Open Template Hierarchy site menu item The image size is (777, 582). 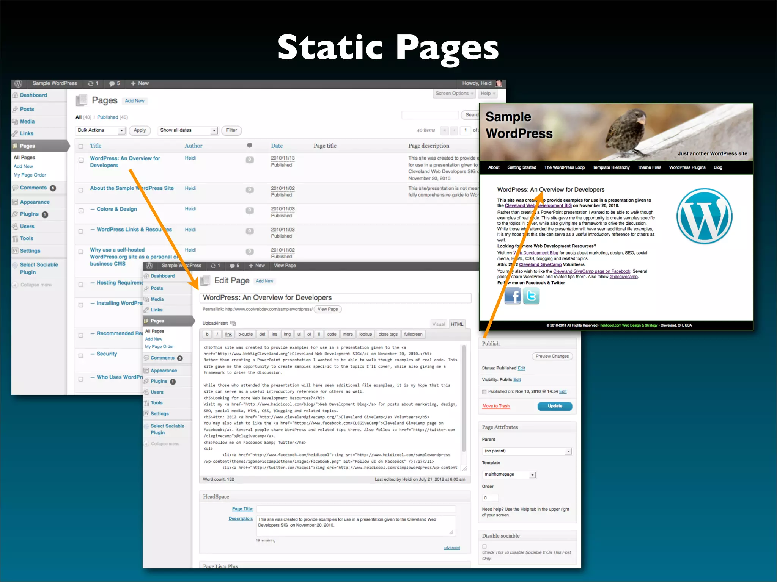pos(611,167)
